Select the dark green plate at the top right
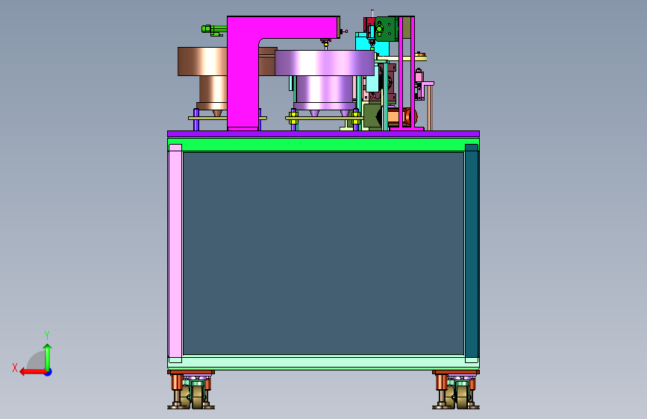Screen dimensions: 647x419 (x=387, y=29)
